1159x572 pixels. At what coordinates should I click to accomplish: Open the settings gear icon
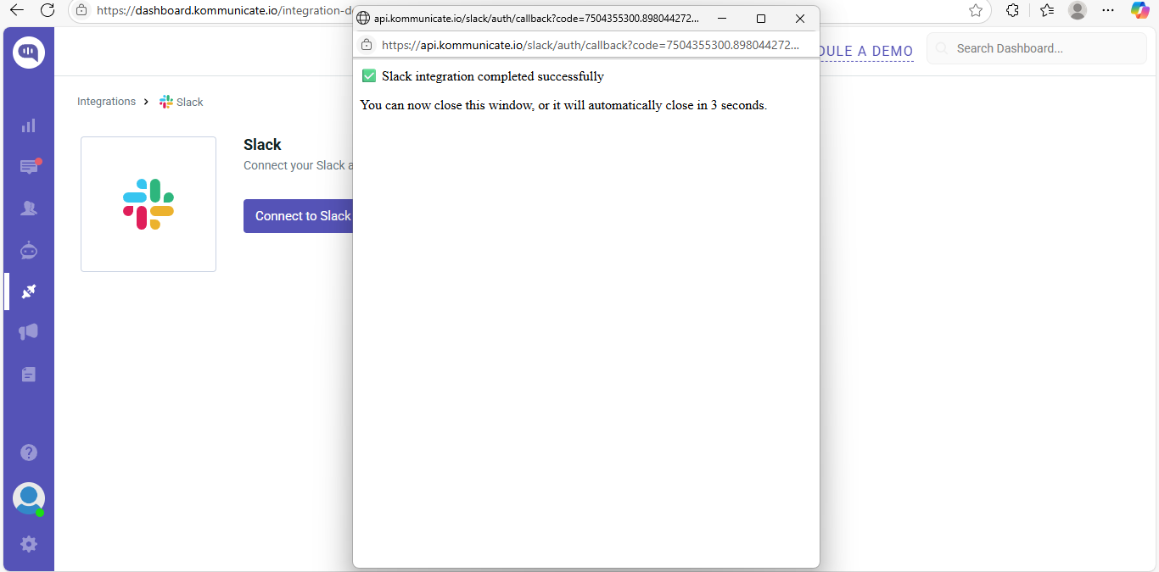click(x=29, y=544)
